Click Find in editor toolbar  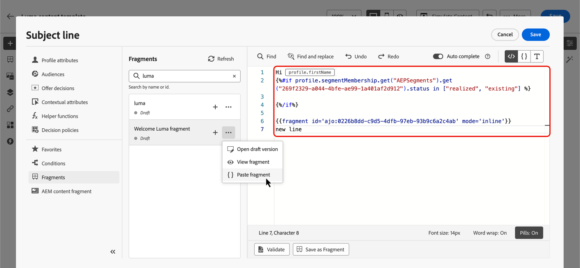tap(266, 56)
